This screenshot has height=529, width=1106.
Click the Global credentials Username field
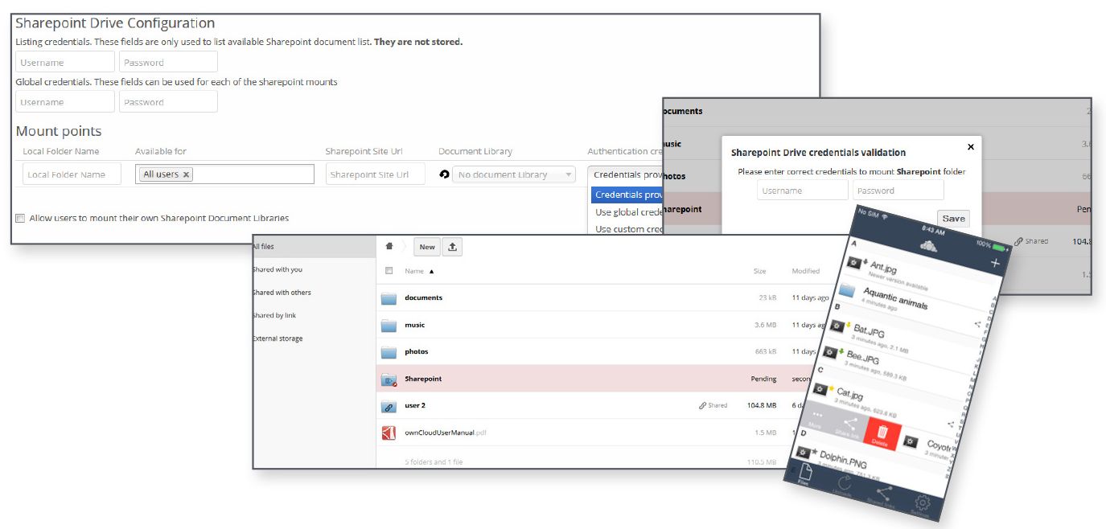pos(65,102)
